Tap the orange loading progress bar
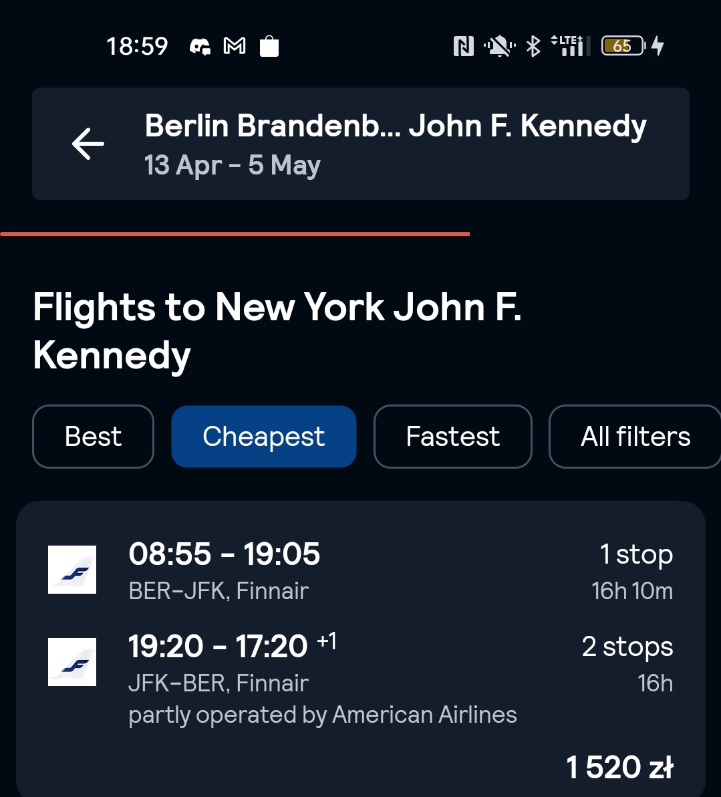The width and height of the screenshot is (721, 797). [235, 234]
